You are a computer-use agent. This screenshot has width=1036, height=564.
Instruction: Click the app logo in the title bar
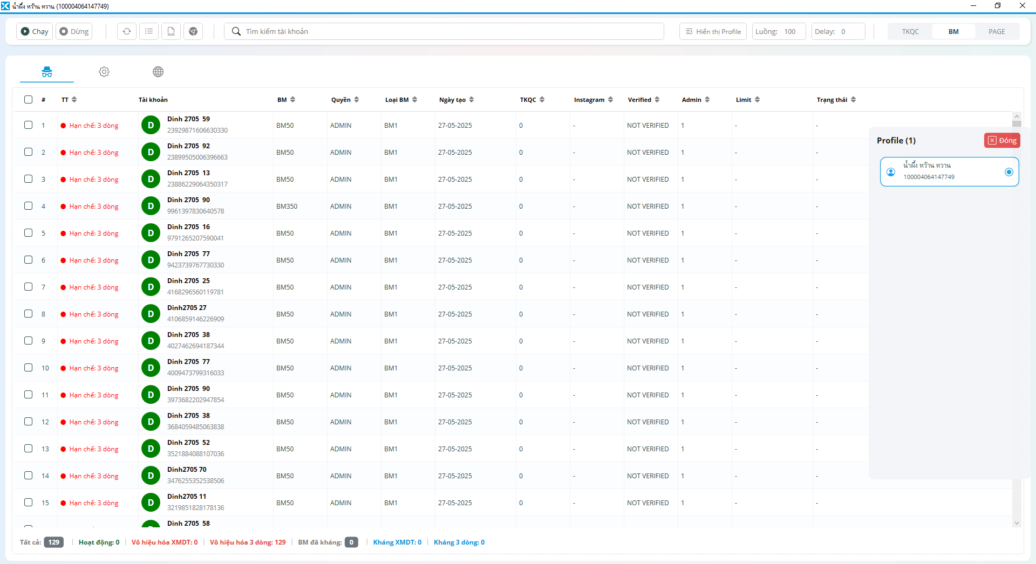pos(5,6)
